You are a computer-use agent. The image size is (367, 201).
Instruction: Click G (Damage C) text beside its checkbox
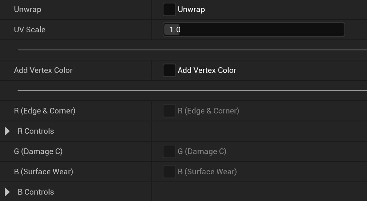click(x=202, y=151)
